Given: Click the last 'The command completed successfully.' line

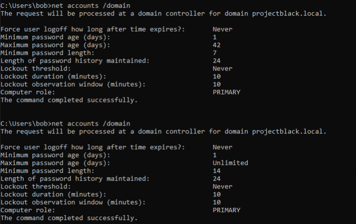Looking at the screenshot, I should pyautogui.click(x=69, y=218).
